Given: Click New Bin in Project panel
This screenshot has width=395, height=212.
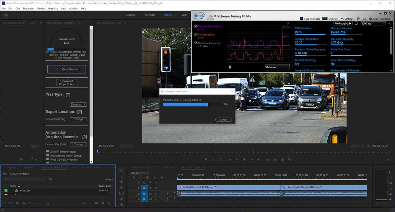Looking at the screenshot, I should (96, 203).
